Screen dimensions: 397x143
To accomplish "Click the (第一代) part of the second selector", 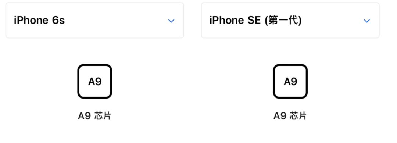I will pos(283,21).
